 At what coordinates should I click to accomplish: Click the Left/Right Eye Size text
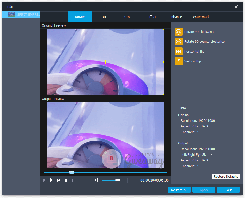[x=196, y=155]
